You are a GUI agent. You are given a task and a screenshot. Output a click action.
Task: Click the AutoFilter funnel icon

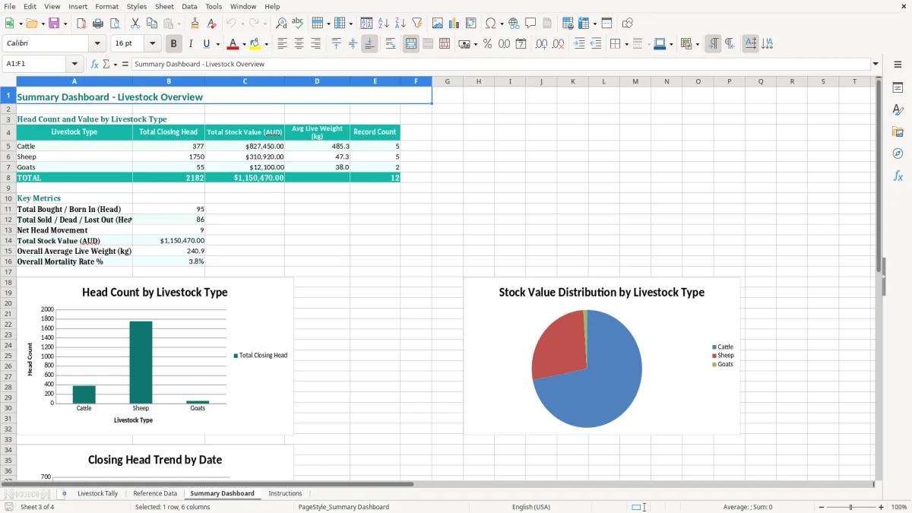click(x=416, y=24)
